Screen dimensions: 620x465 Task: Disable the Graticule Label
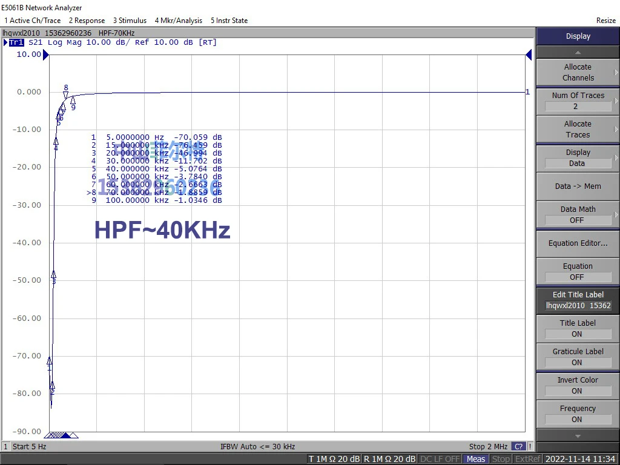point(576,357)
